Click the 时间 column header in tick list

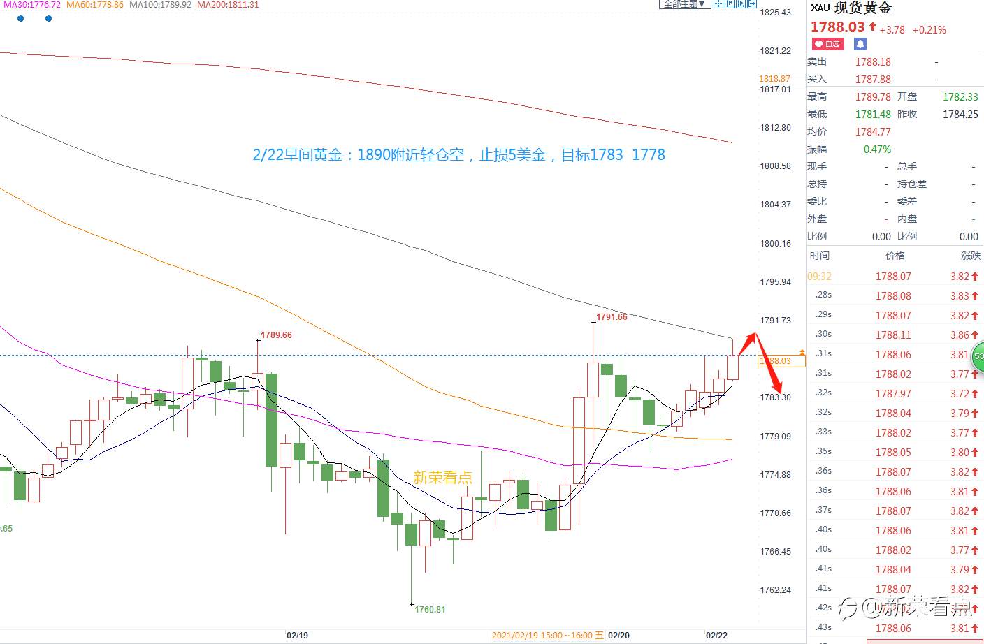[x=820, y=256]
